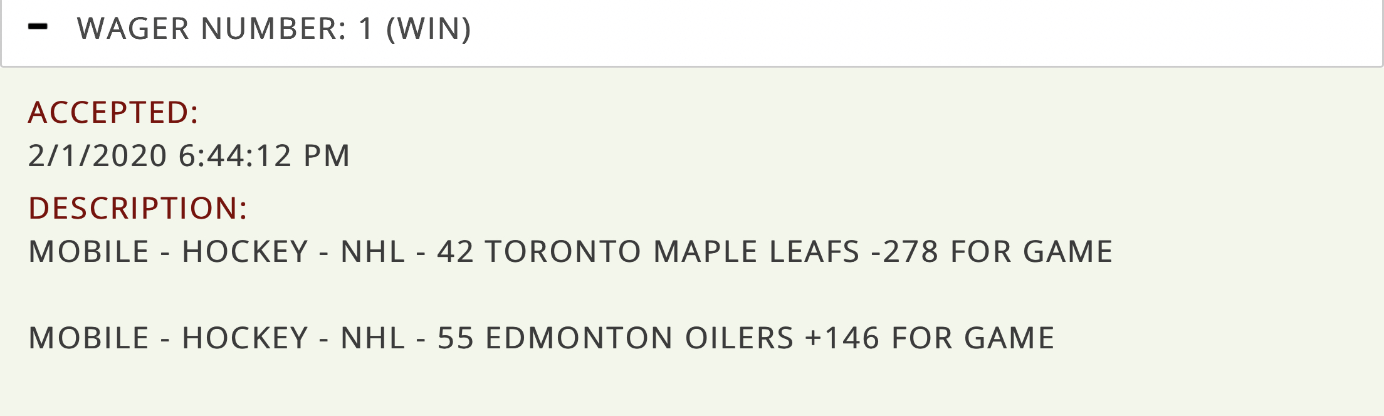Click NHL in the Toronto description line
This screenshot has height=416, width=1384.
(373, 252)
